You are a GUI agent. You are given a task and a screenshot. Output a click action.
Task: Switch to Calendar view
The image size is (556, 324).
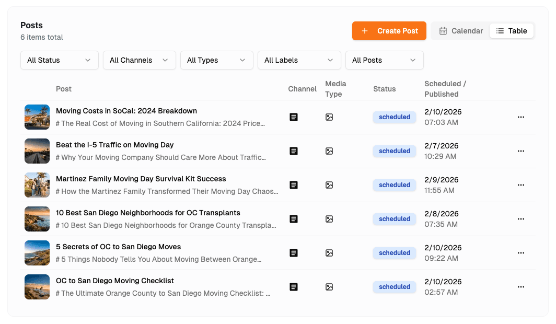pos(460,31)
